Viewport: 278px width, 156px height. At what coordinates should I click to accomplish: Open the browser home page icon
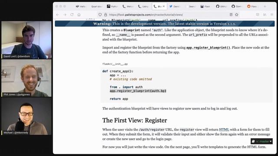79,15
